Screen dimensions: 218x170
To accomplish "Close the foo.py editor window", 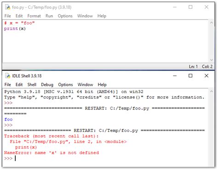I will 207,7.
